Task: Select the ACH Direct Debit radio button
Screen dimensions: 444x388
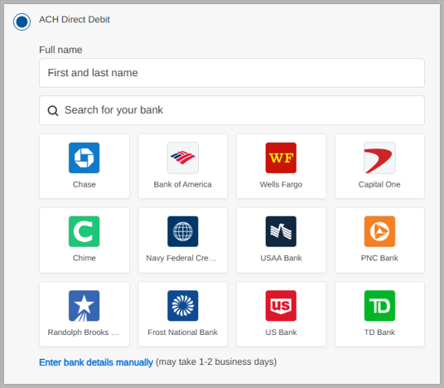Action: [22, 22]
